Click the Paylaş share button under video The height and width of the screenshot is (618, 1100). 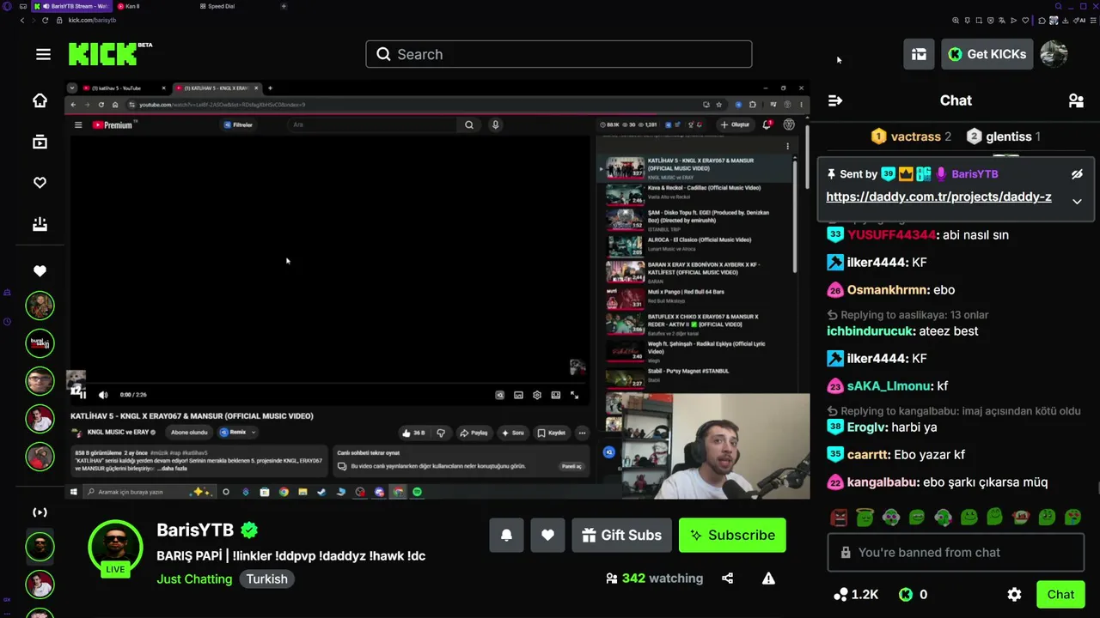click(x=474, y=433)
